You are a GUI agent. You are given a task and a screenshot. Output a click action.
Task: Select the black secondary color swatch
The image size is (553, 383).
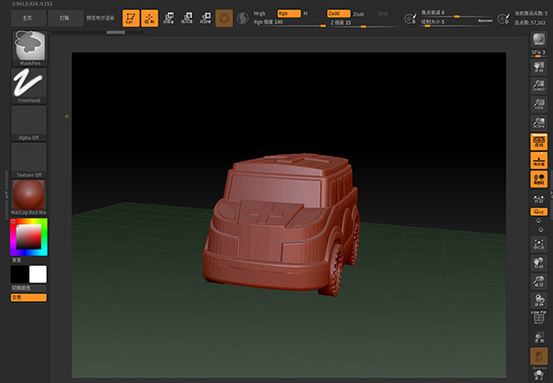pyautogui.click(x=19, y=274)
